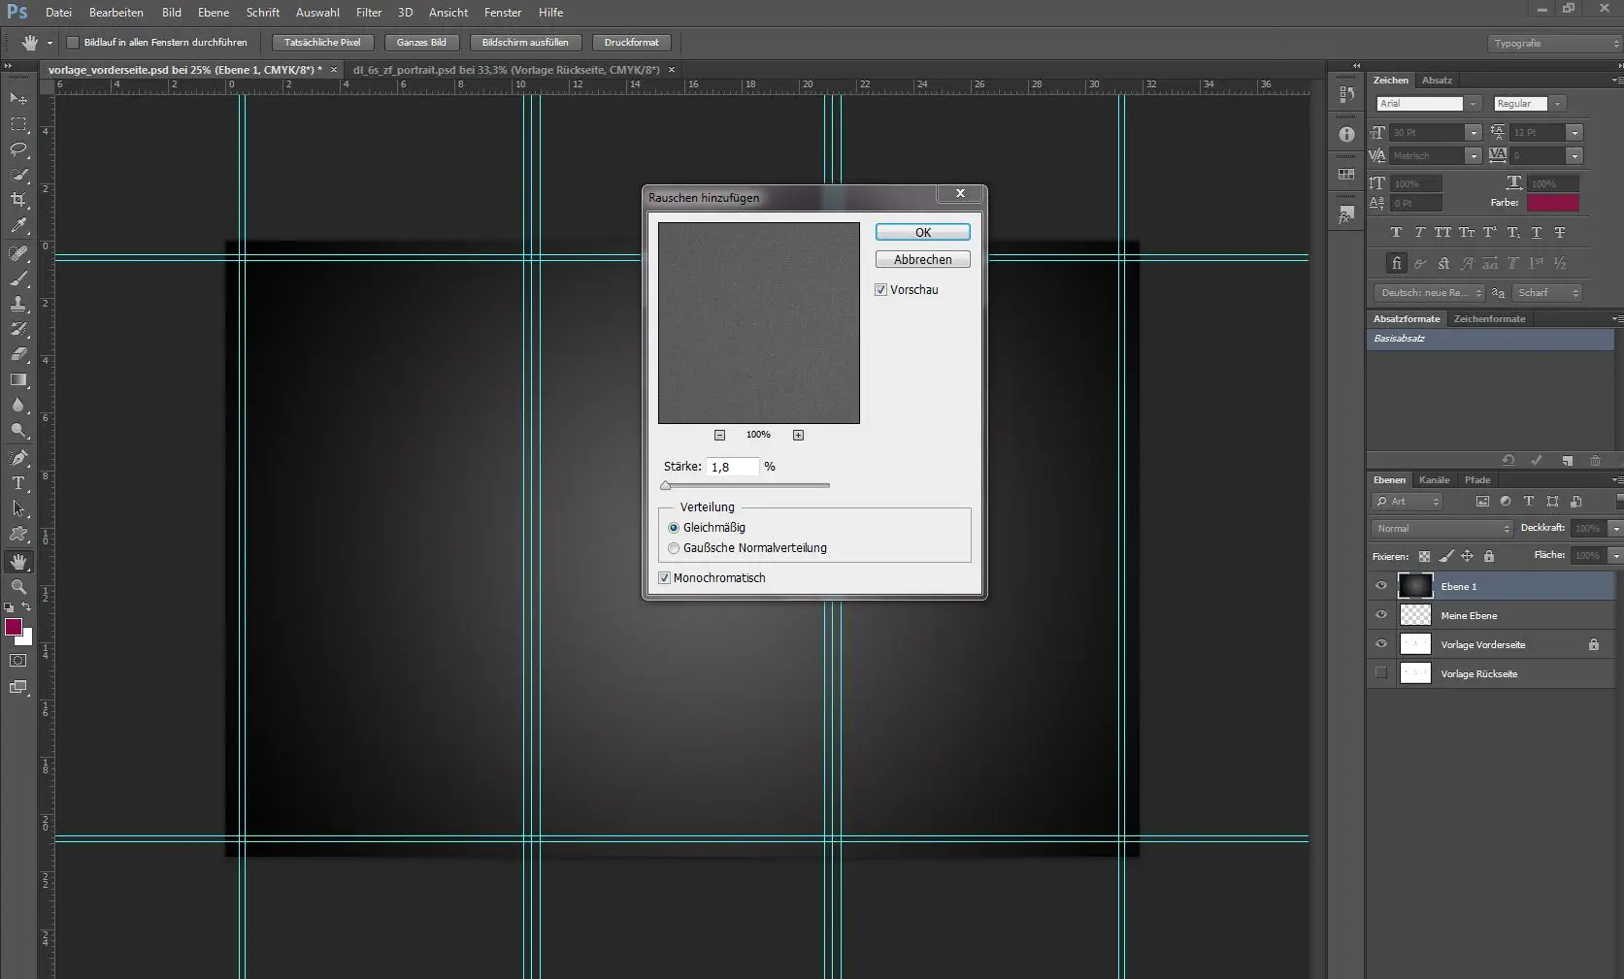The height and width of the screenshot is (979, 1624).
Task: Select the Gradient tool
Action: [x=18, y=380]
